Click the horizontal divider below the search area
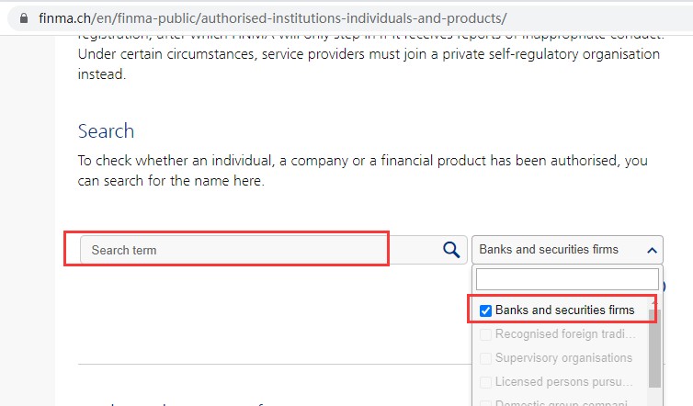 pos(276,365)
